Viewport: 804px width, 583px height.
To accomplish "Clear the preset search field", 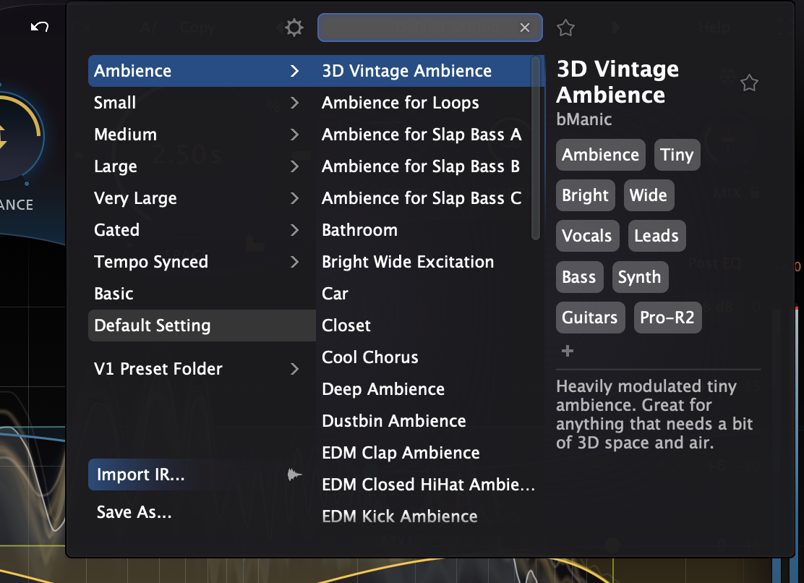I will (525, 27).
